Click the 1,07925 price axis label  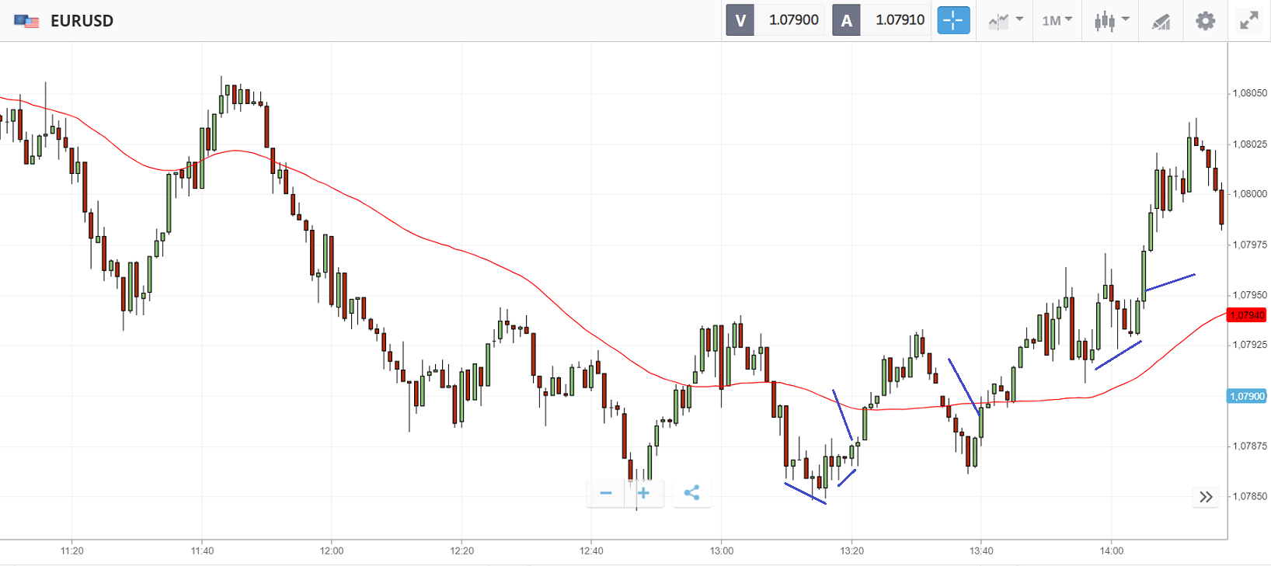click(x=1249, y=344)
